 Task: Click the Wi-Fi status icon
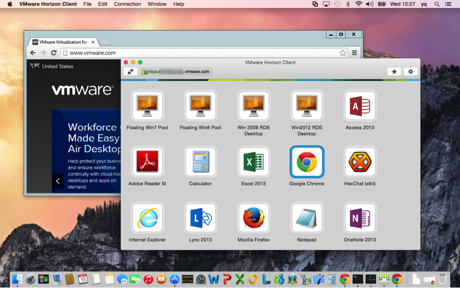(358, 4)
